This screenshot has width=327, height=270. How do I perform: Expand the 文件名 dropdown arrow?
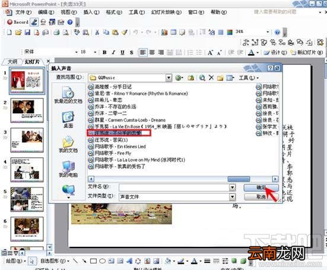pyautogui.click(x=232, y=188)
